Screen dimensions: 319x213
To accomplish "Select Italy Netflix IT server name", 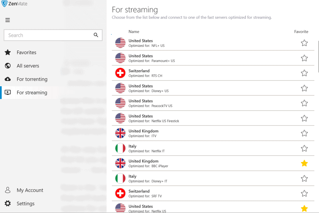I will point(132,146).
